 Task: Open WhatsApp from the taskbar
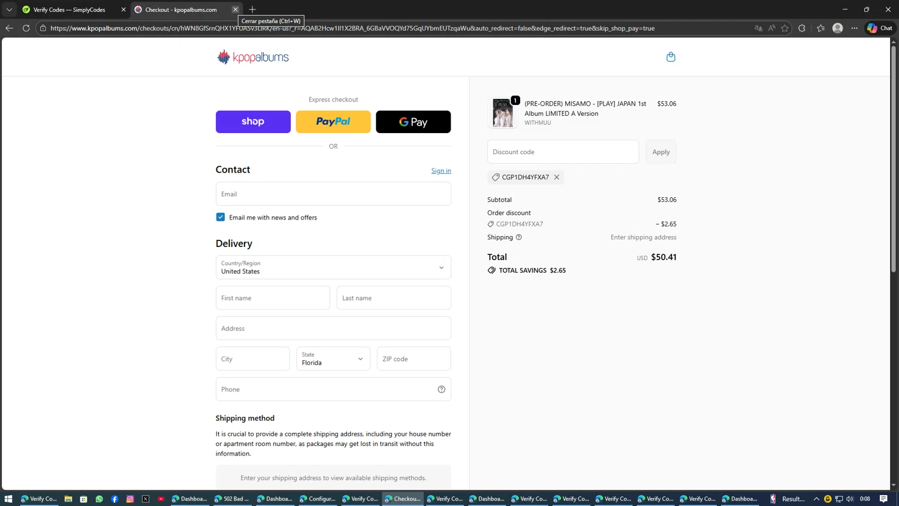(x=99, y=499)
